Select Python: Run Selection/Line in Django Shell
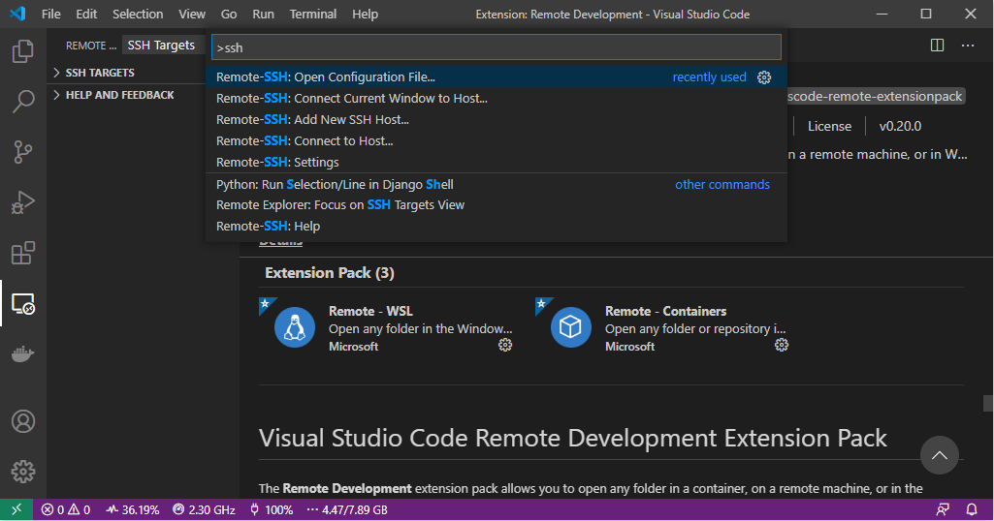Screen dimensions: 994x521 [x=496, y=184]
